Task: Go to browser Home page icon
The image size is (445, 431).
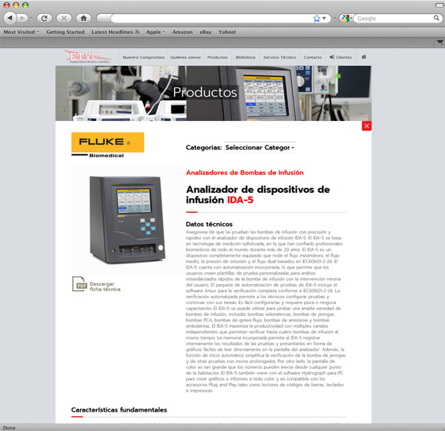Action: coord(82,18)
